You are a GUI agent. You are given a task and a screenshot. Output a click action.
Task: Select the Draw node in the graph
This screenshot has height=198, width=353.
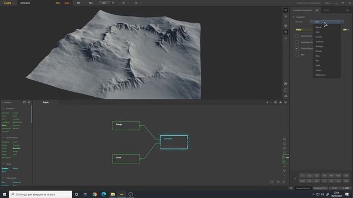126,158
